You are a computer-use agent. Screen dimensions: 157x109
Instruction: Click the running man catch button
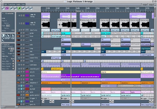click(x=3, y=8)
